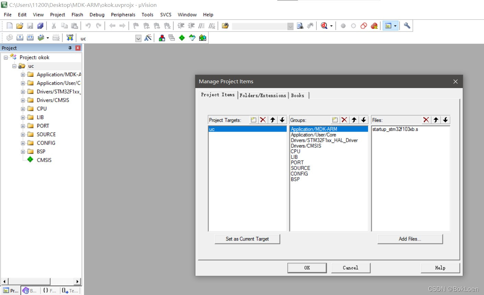Open the Peripherals menu
The image size is (484, 295).
123,15
